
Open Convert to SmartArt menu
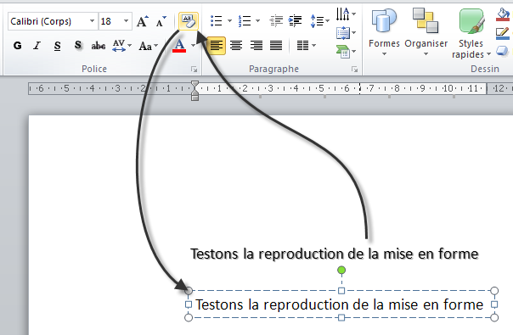pyautogui.click(x=346, y=52)
